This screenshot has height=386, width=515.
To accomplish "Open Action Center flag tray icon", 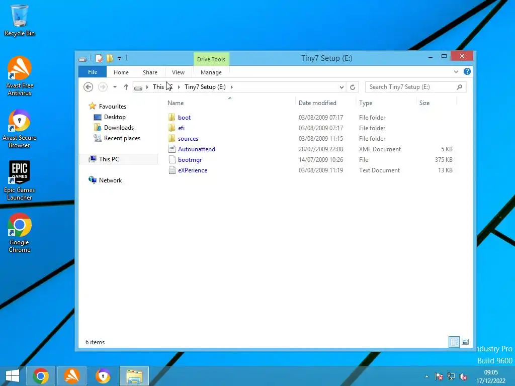I will click(x=439, y=376).
